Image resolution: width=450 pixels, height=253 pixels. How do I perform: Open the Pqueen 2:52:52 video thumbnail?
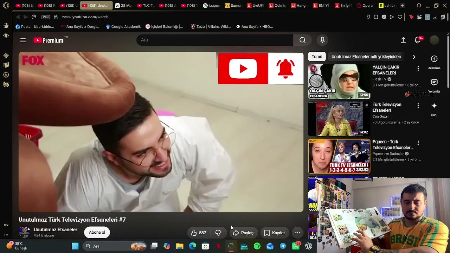[339, 156]
